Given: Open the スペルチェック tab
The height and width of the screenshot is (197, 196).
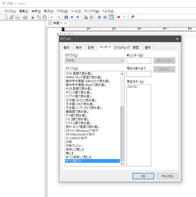Looking at the screenshot, I should (122, 47).
